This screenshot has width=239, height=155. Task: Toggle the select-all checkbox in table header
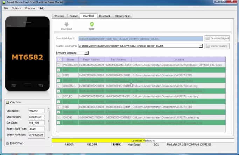click(59, 60)
